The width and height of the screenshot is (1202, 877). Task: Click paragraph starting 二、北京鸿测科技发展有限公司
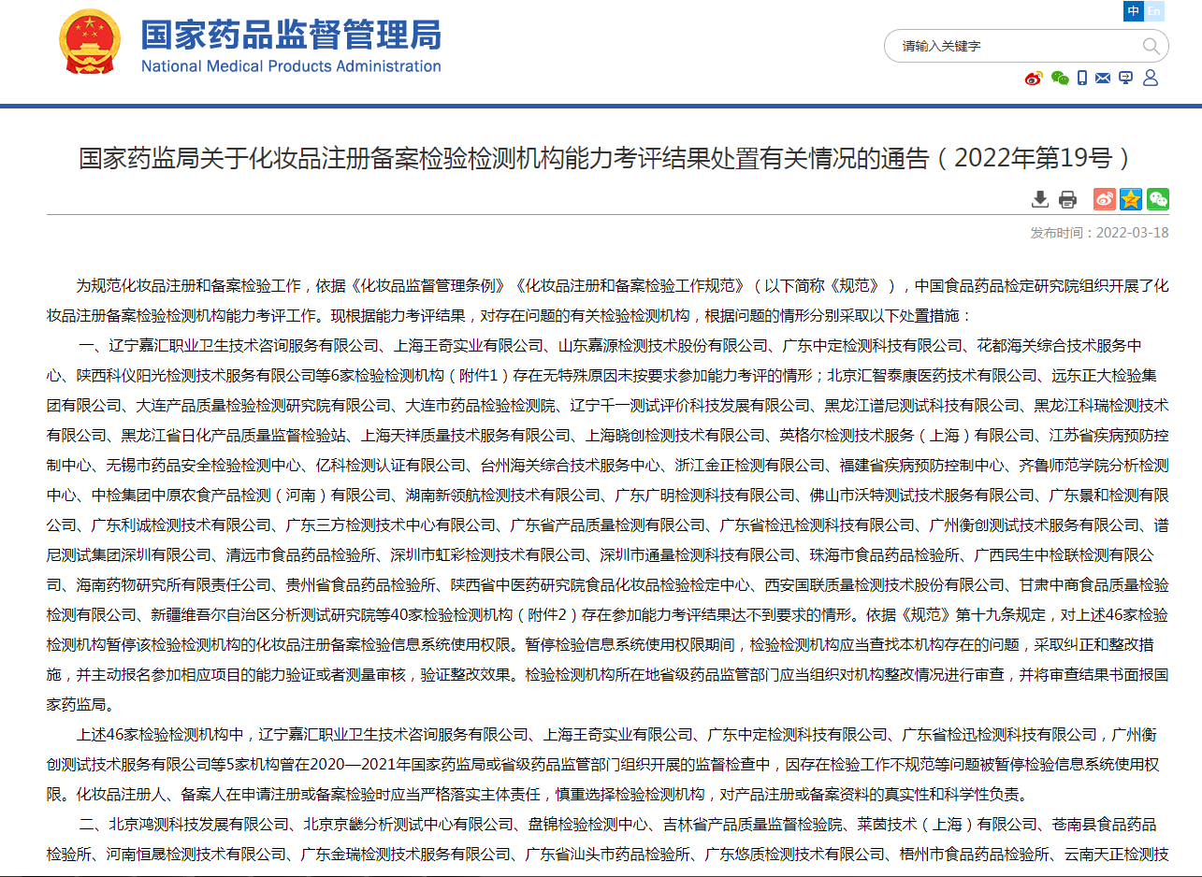click(x=608, y=839)
